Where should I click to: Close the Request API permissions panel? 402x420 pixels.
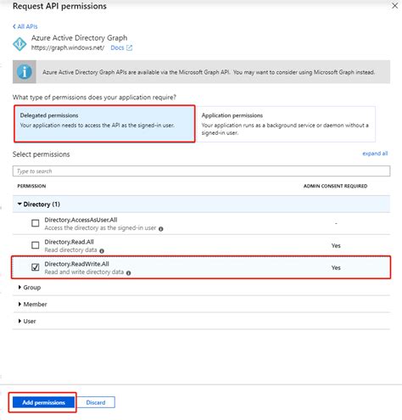(x=394, y=6)
